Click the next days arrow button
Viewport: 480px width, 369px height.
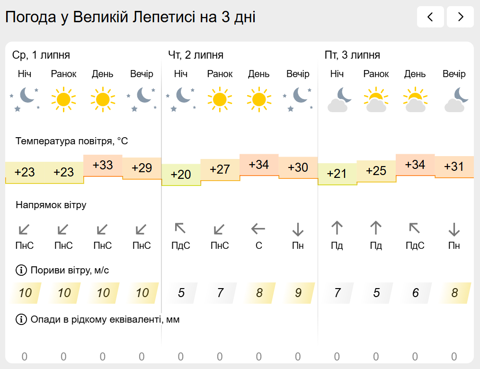coord(461,17)
